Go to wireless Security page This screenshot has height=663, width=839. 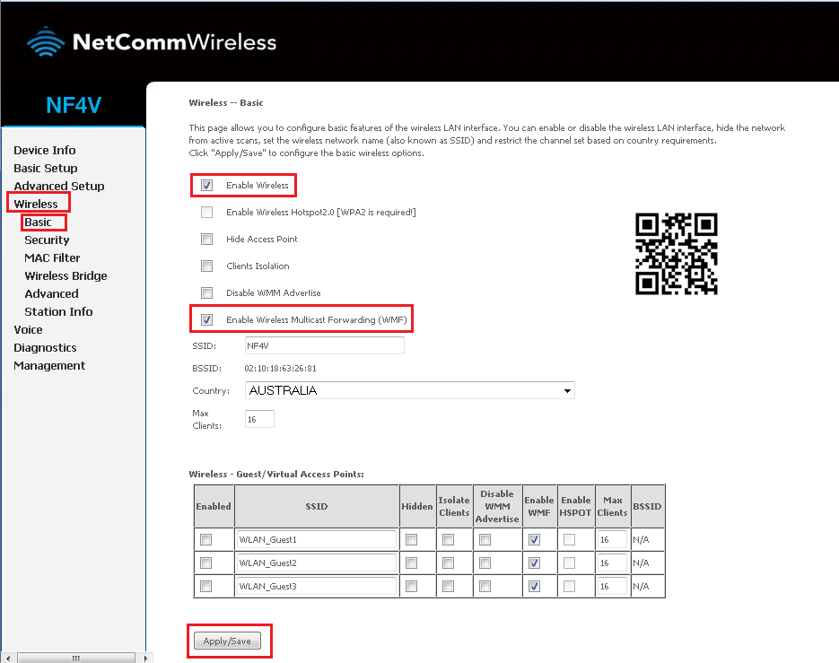coord(47,240)
